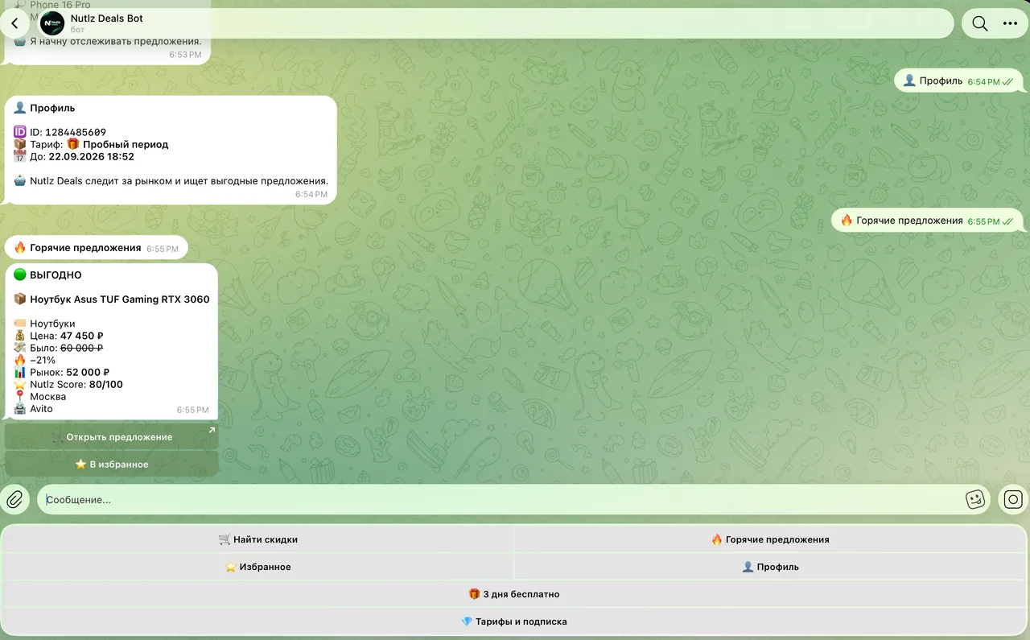Open the sticker and emoji panel

[x=975, y=499]
